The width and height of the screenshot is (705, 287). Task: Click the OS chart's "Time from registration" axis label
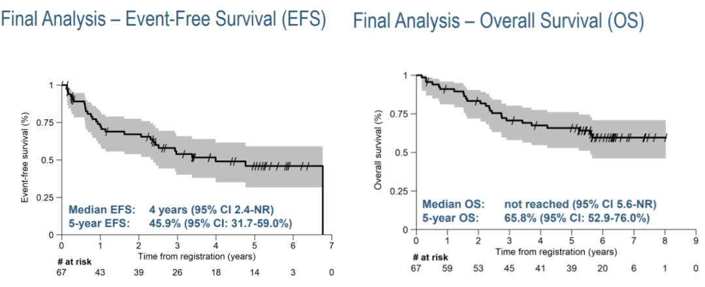tap(547, 252)
